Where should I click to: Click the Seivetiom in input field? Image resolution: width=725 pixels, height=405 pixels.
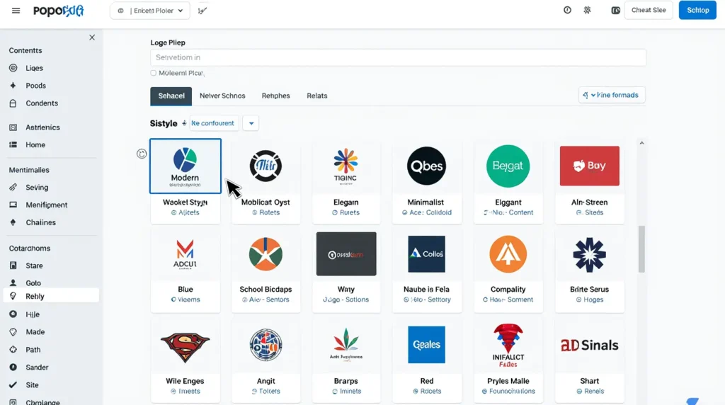click(398, 57)
